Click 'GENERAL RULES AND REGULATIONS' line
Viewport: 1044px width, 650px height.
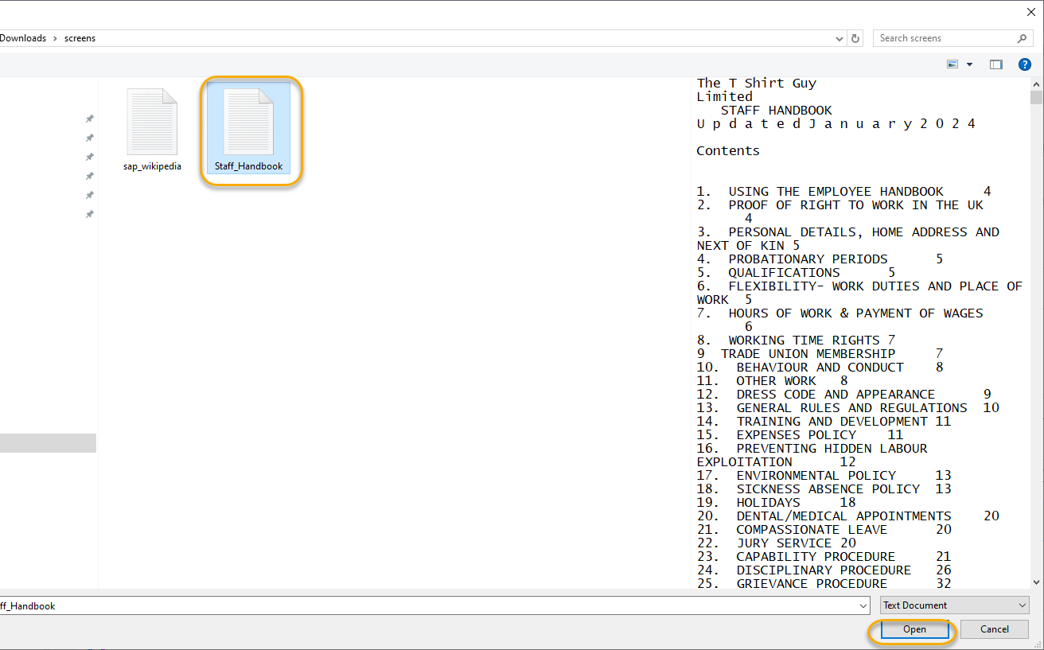click(848, 408)
